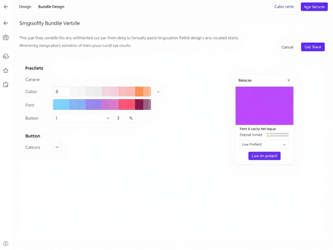Click the back arrow beside Srngisofity Bundle Vertile
Image resolution: width=333 pixels, height=250 pixels.
[x=6, y=23]
